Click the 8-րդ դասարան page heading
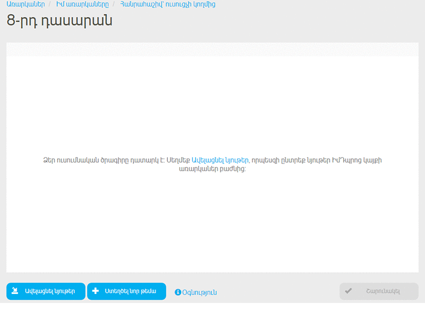425x312 pixels. (x=59, y=21)
